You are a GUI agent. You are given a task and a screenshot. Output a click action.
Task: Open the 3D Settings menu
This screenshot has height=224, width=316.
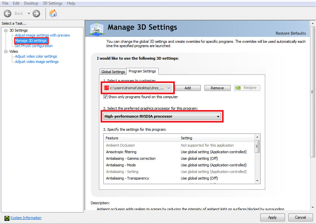point(52,3)
